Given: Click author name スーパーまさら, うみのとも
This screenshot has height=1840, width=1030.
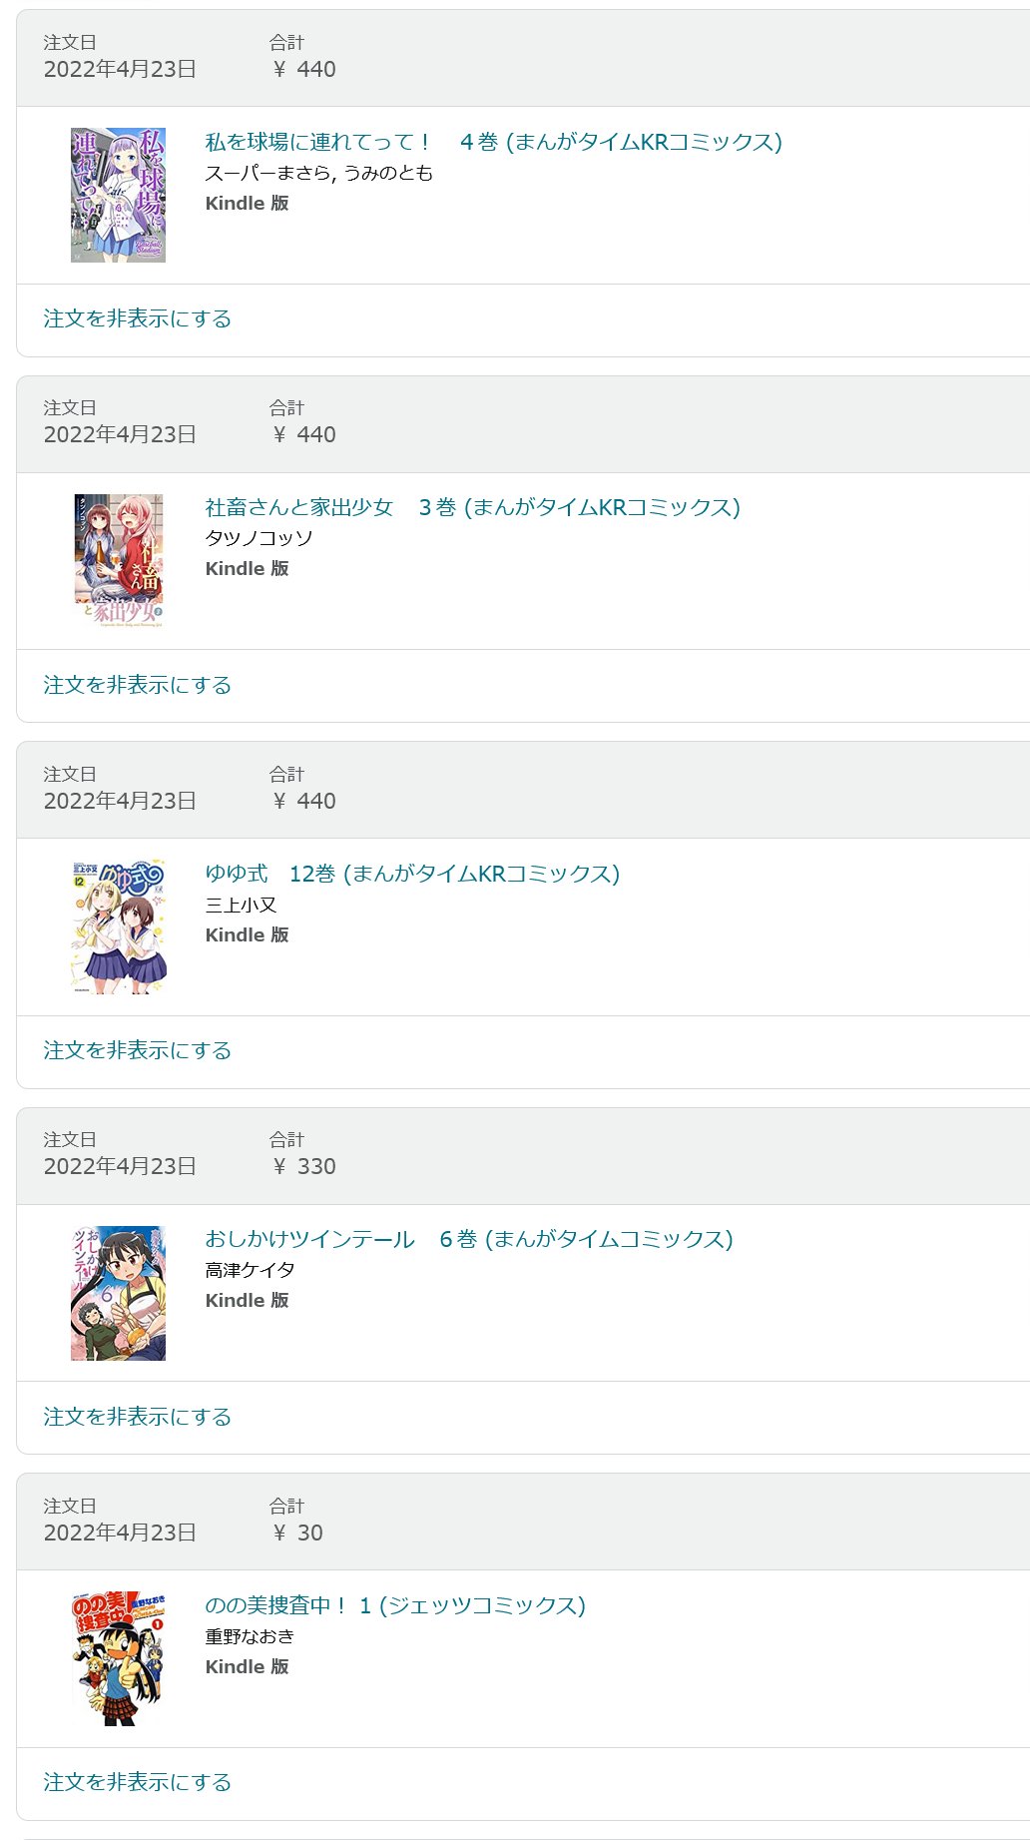Looking at the screenshot, I should pyautogui.click(x=319, y=173).
